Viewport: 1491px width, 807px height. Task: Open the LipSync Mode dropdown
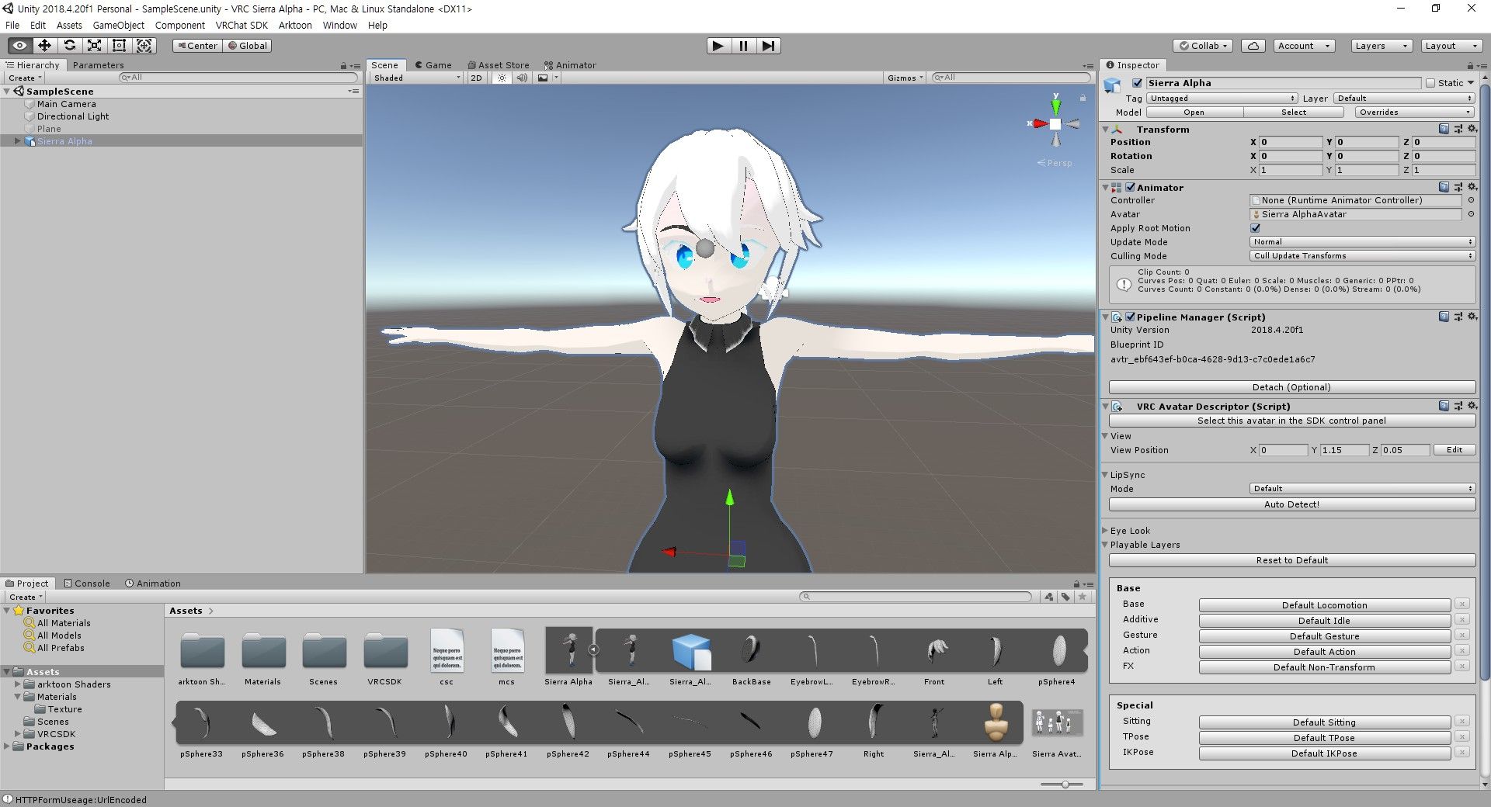(x=1363, y=489)
